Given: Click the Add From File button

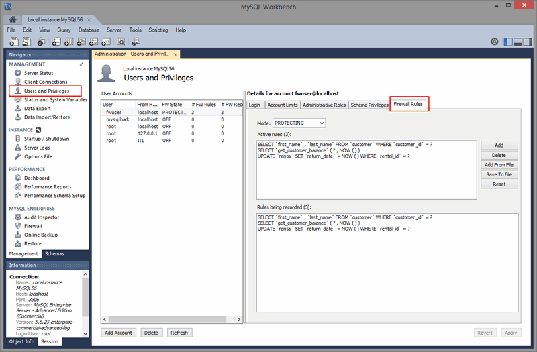Looking at the screenshot, I should click(499, 164).
